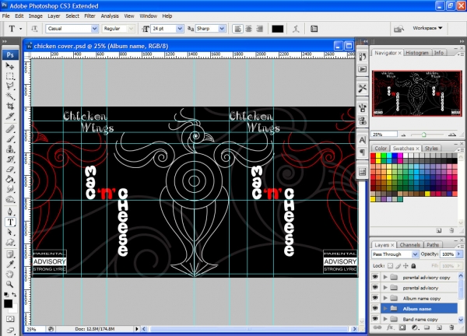Select the Move tool
467x336 pixels.
[10, 66]
